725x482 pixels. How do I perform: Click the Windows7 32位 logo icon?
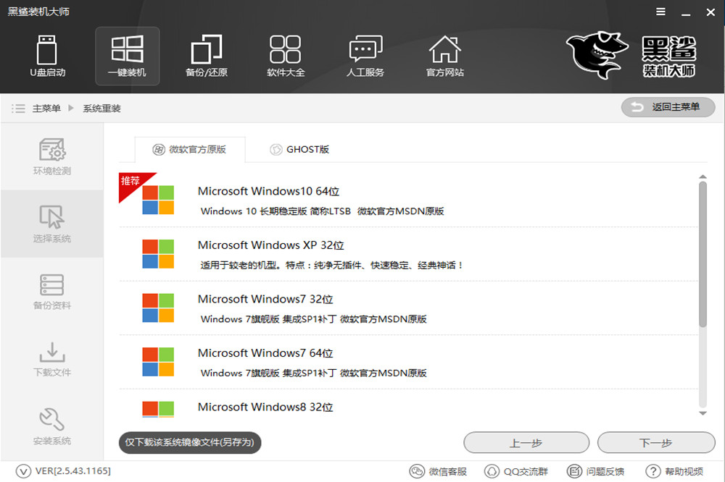(x=158, y=308)
